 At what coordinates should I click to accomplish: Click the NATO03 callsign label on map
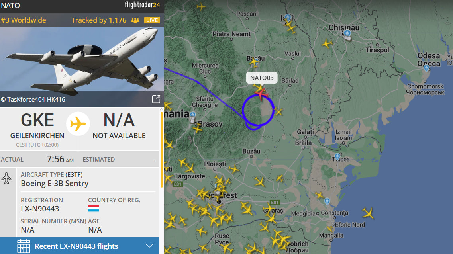click(262, 78)
